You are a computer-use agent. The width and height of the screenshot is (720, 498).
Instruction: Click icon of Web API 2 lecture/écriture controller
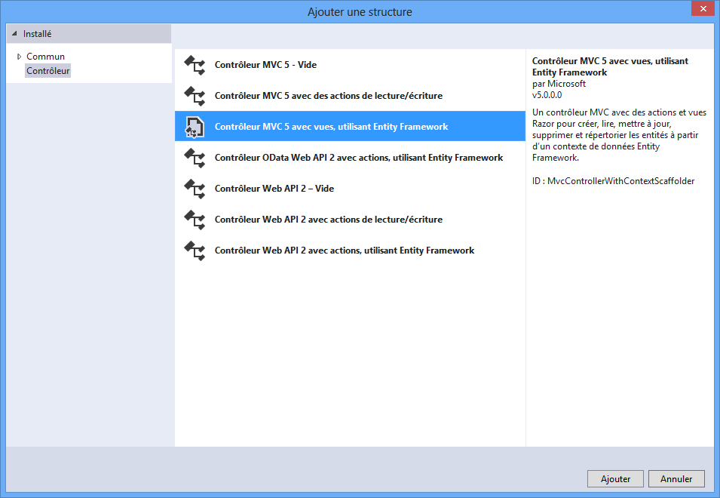pos(195,220)
